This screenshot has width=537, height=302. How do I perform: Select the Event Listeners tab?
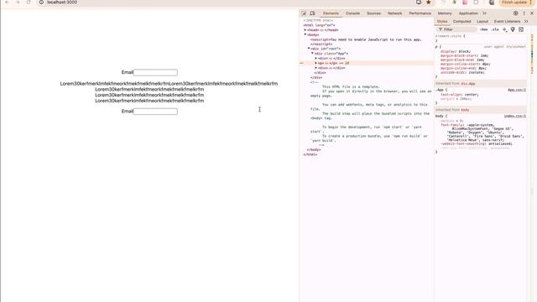coord(507,22)
